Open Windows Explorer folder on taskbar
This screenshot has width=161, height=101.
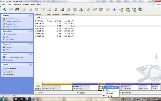coord(10,99)
